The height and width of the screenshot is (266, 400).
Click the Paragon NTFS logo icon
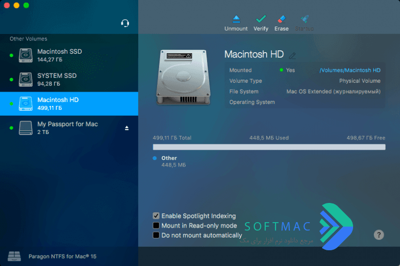click(x=14, y=256)
